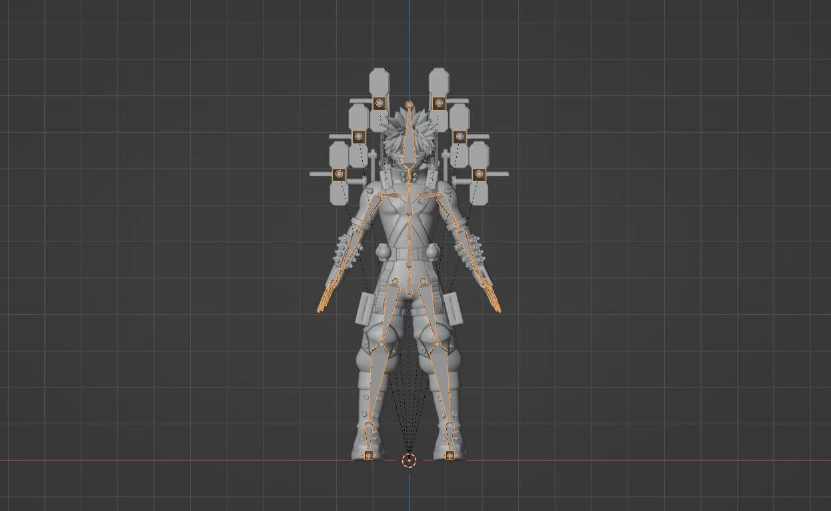The image size is (831, 511).
Task: Select the thigh bone on the screen-left leg
Action: [x=387, y=314]
